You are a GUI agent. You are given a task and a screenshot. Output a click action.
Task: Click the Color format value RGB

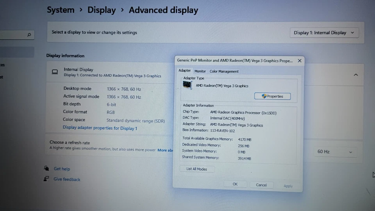pos(111,112)
